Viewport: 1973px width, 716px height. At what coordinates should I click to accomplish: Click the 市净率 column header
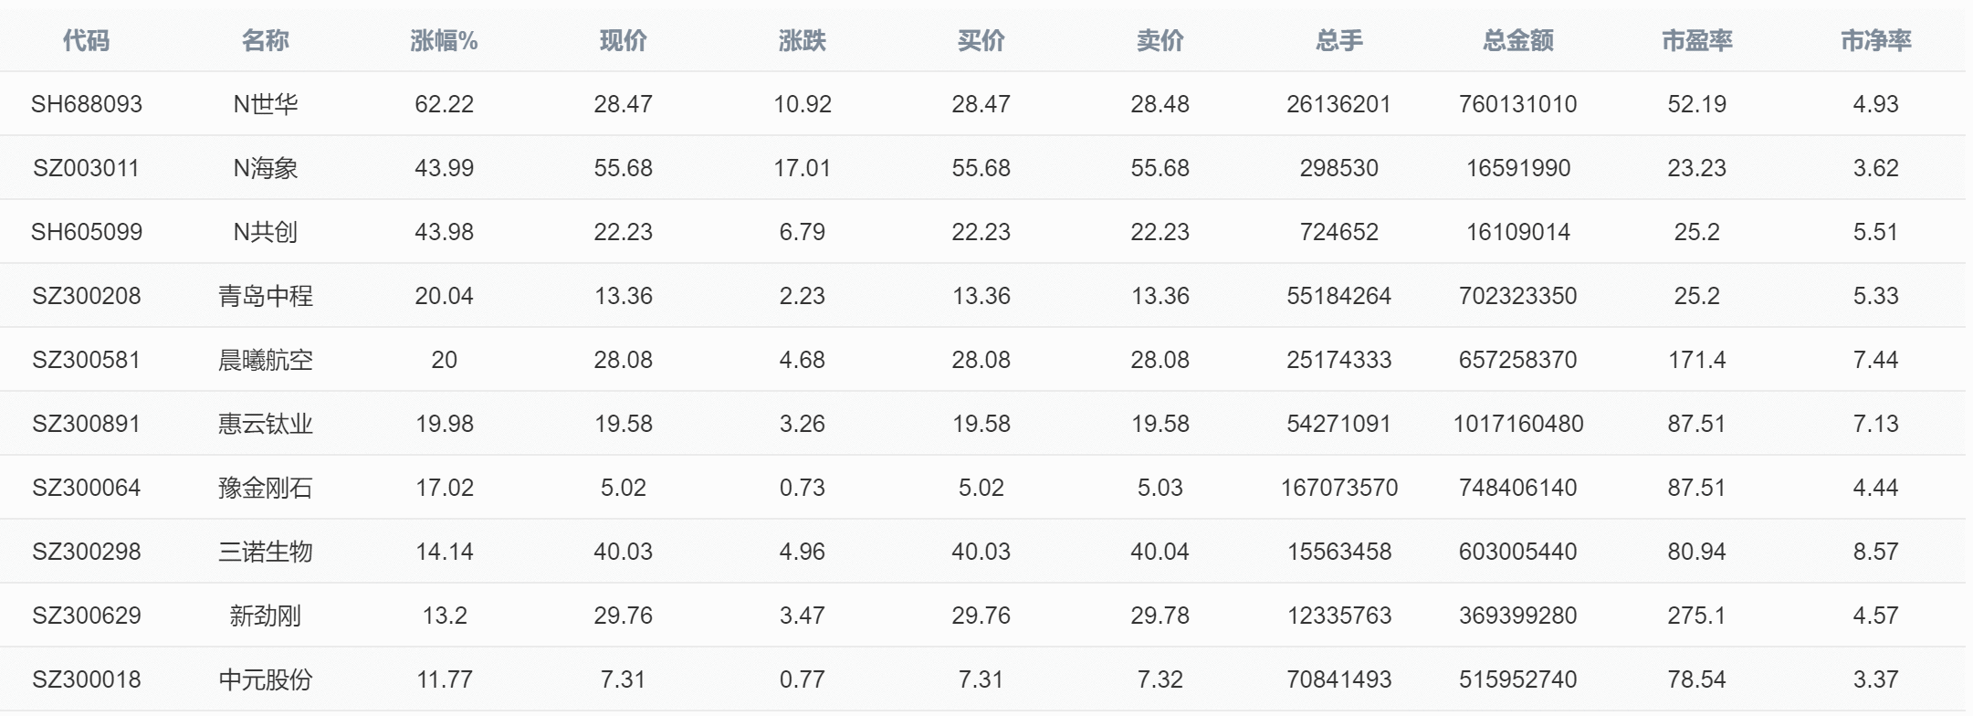coord(1875,41)
